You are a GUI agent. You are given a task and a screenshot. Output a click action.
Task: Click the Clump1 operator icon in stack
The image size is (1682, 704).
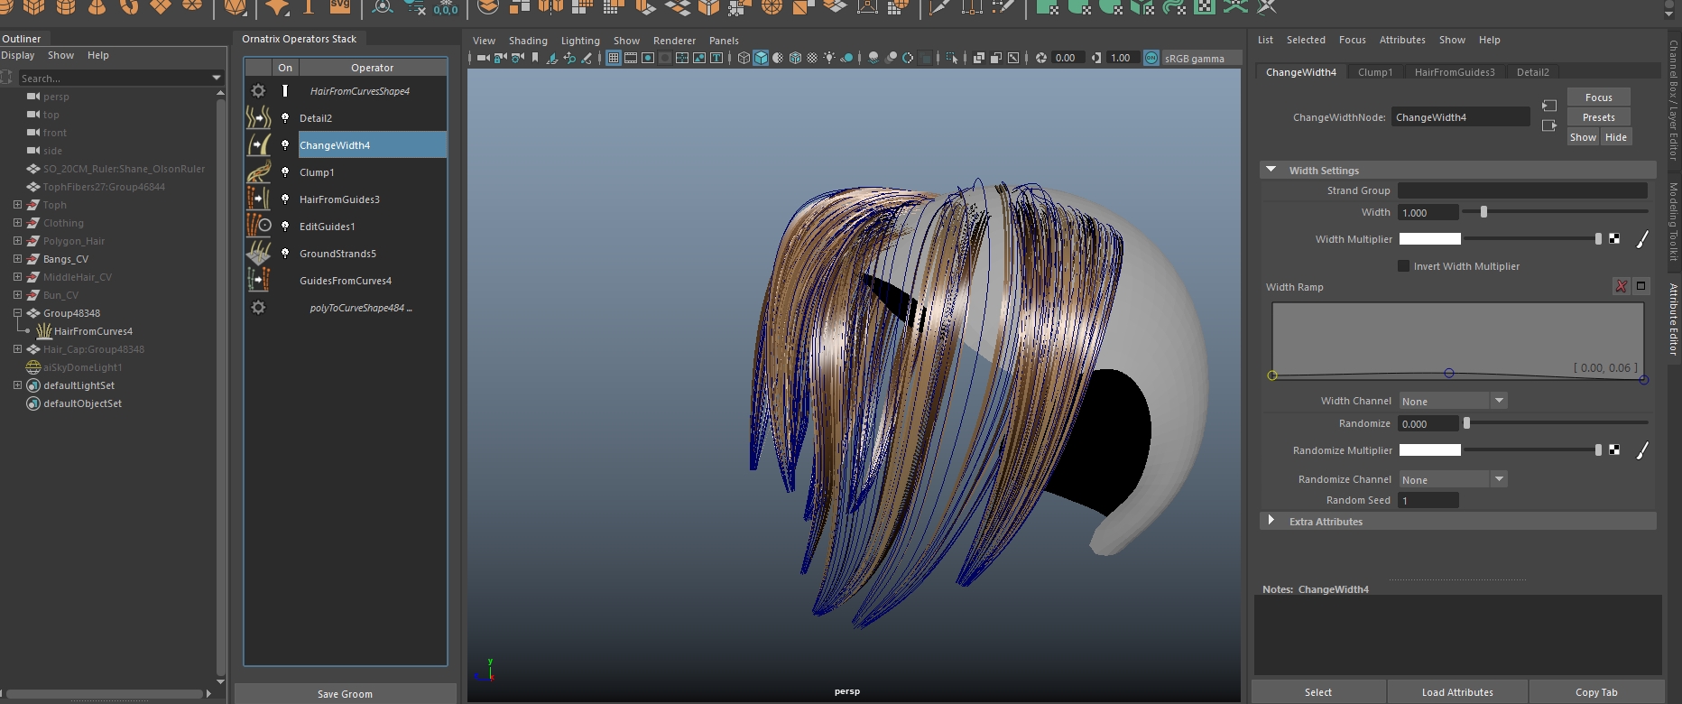click(x=259, y=171)
